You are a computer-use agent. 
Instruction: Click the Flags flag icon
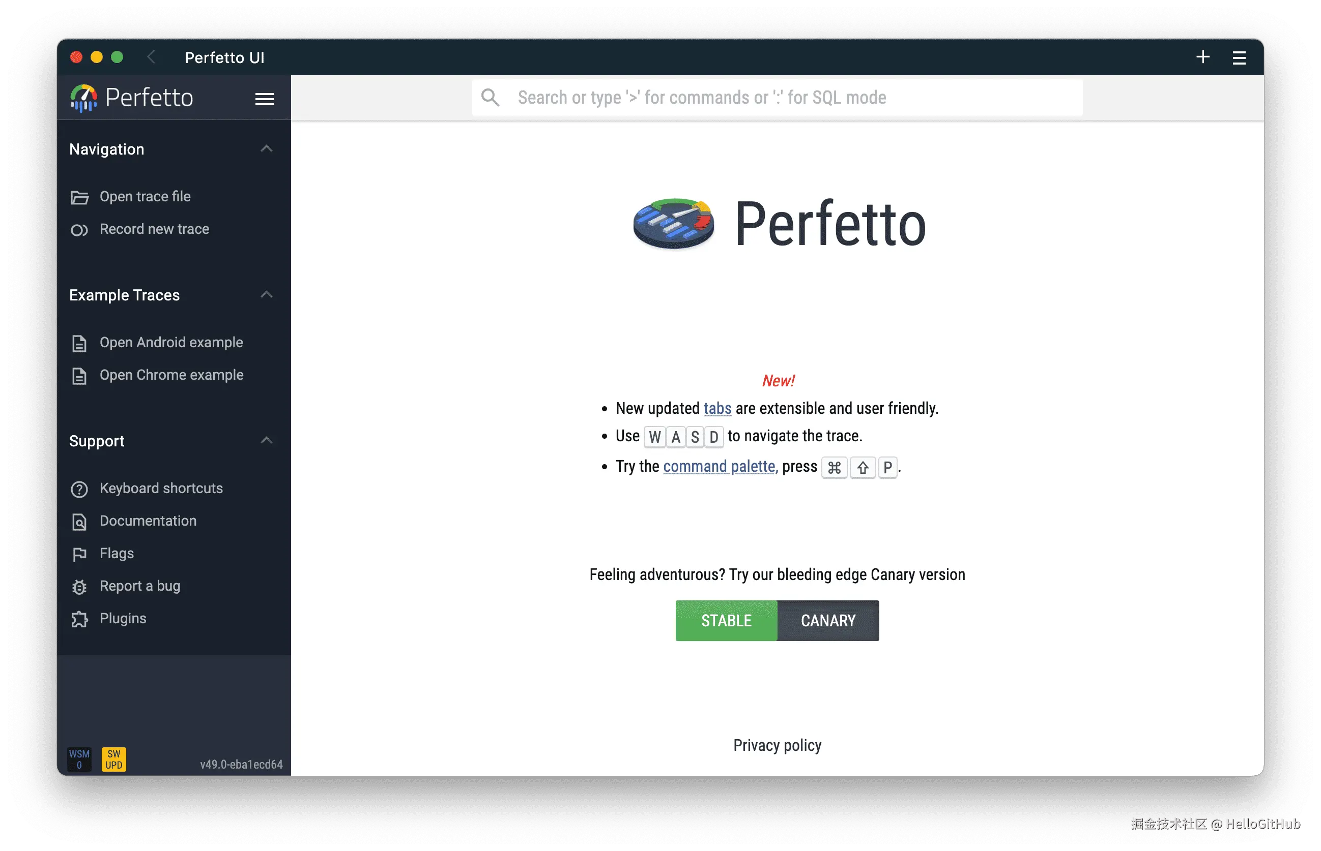coord(79,554)
